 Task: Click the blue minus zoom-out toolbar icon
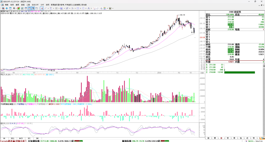click(x=10, y=8)
